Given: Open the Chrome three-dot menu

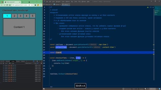Looking at the screenshot, I should [41, 5].
